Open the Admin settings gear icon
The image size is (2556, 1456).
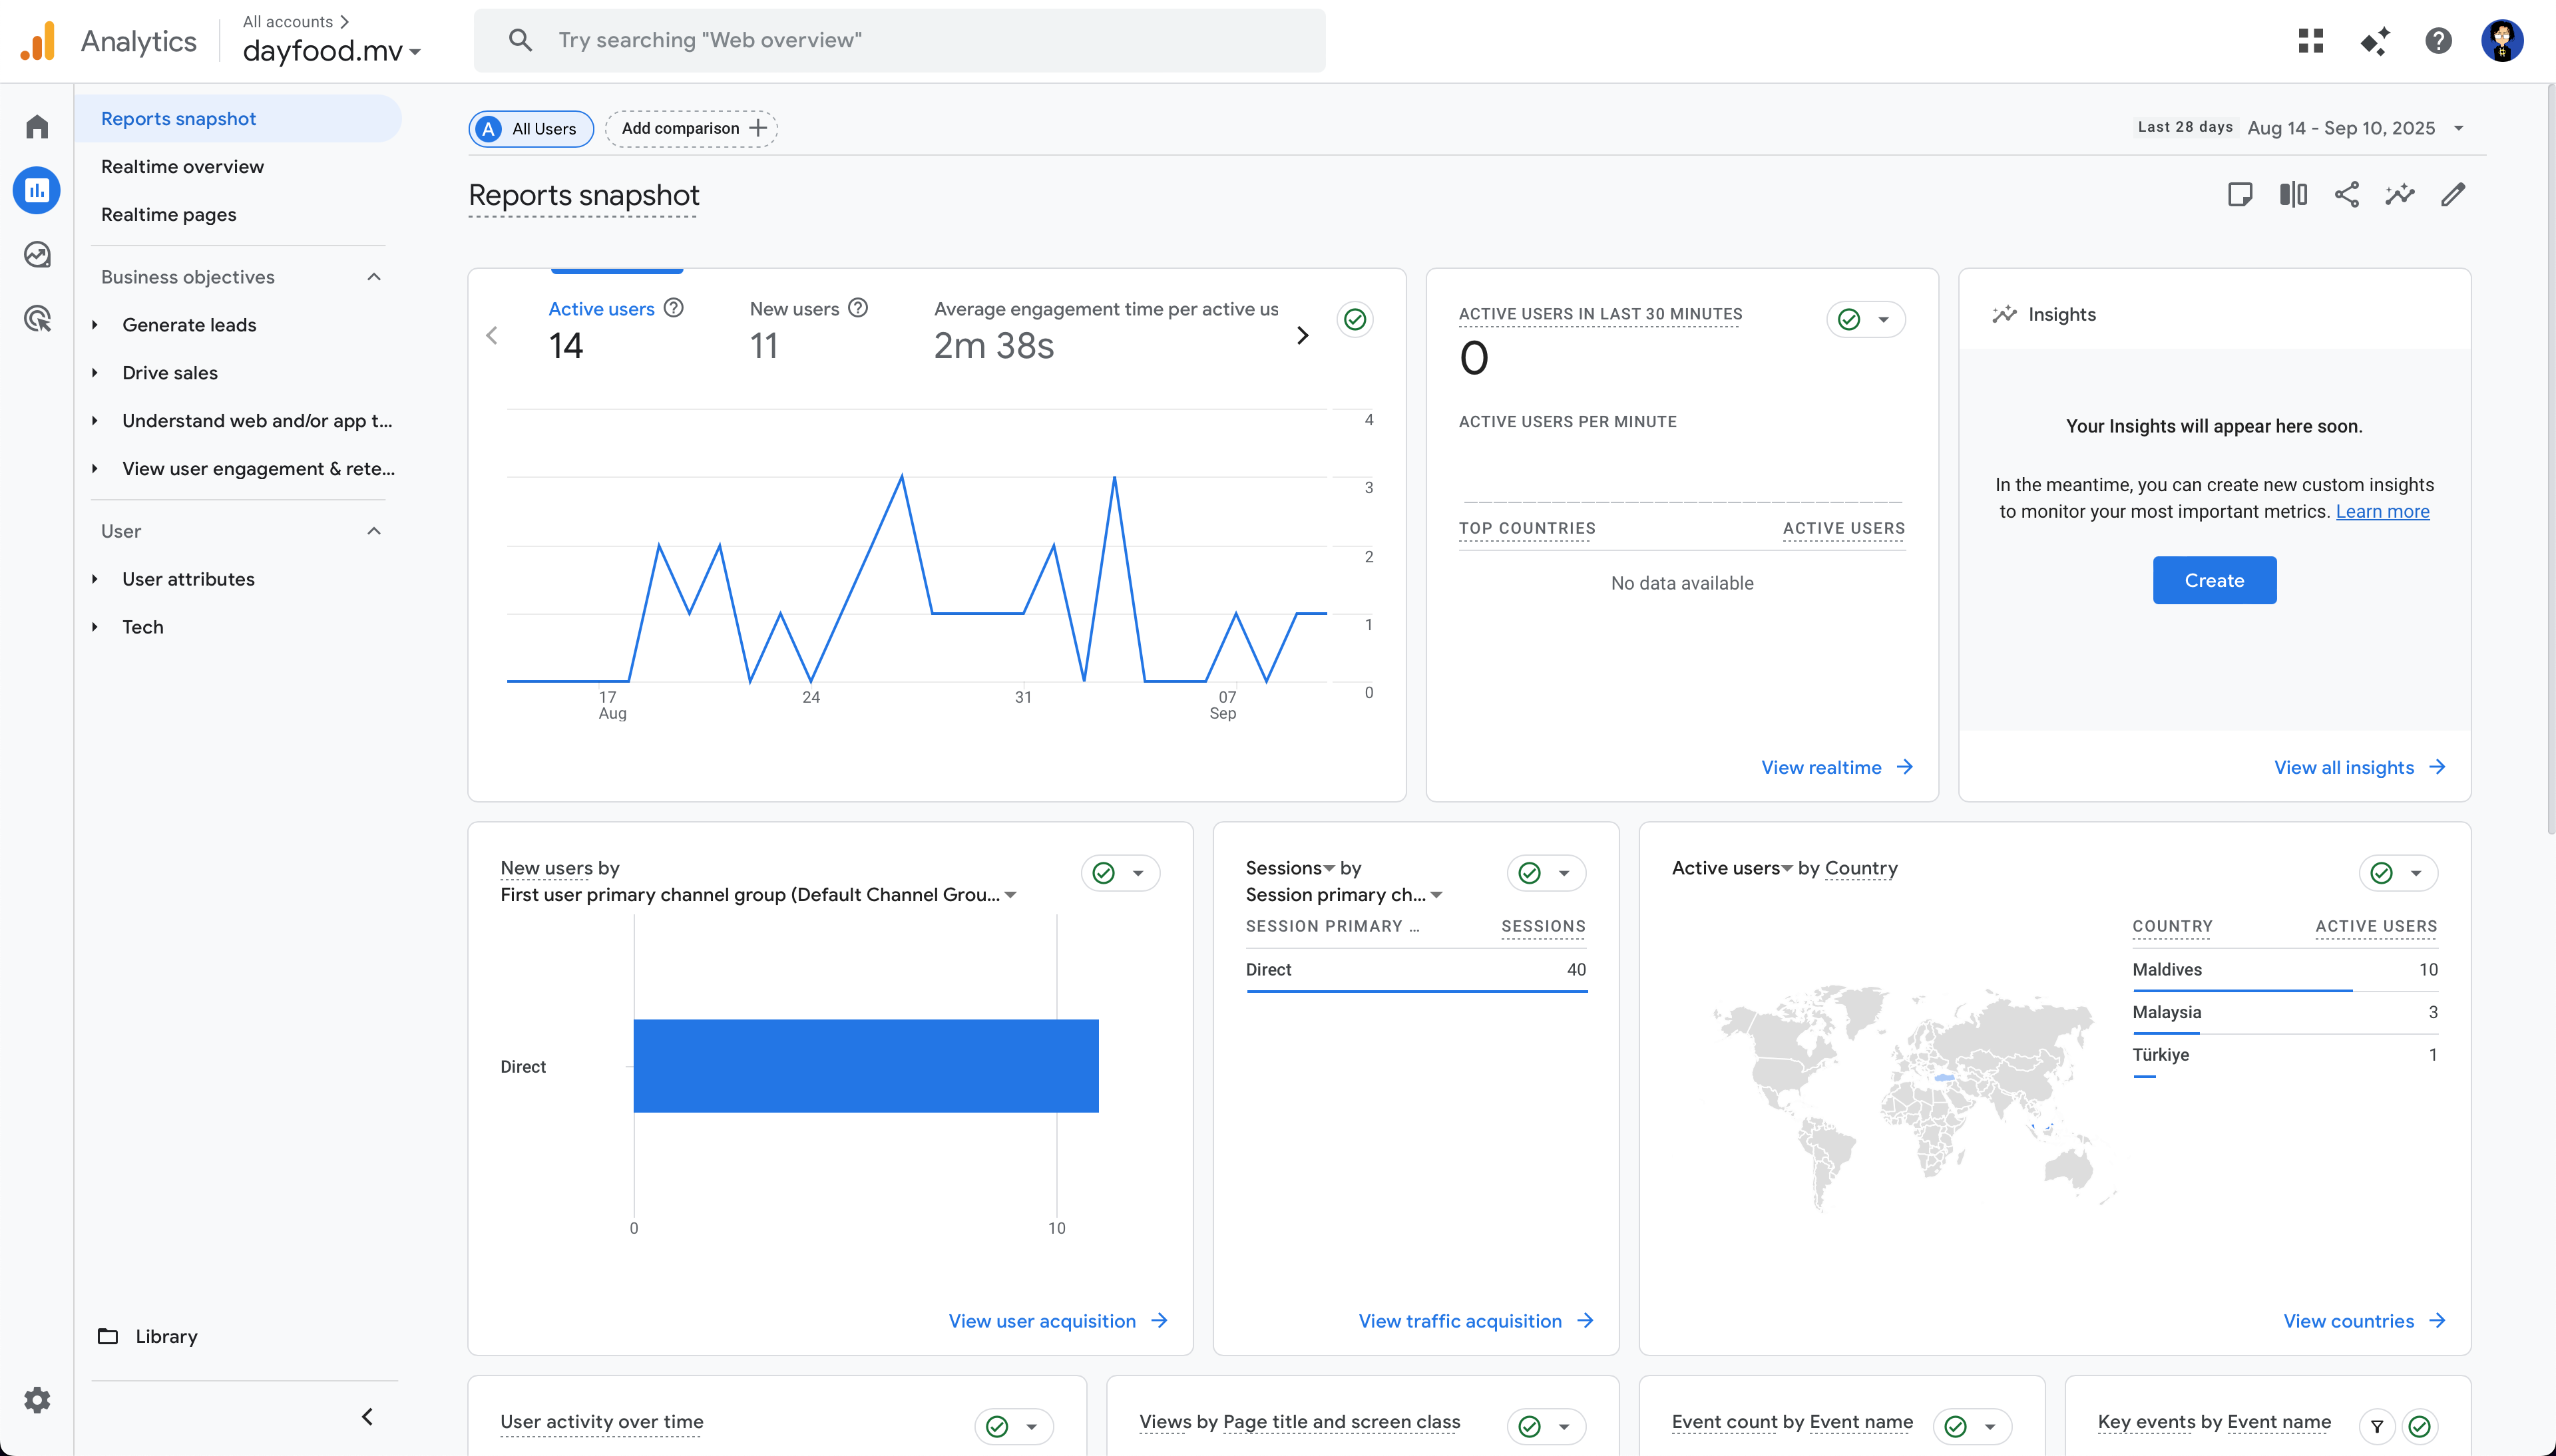coord(37,1399)
